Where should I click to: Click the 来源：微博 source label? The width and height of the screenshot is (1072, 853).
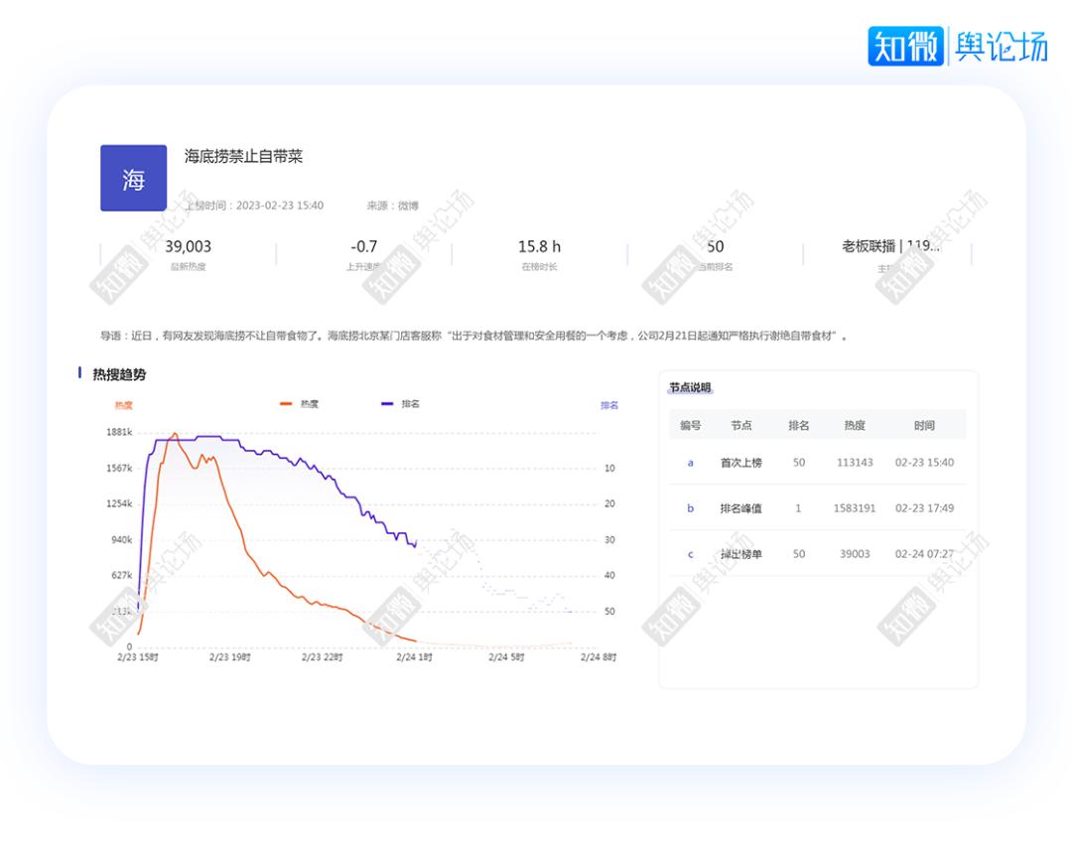click(392, 206)
